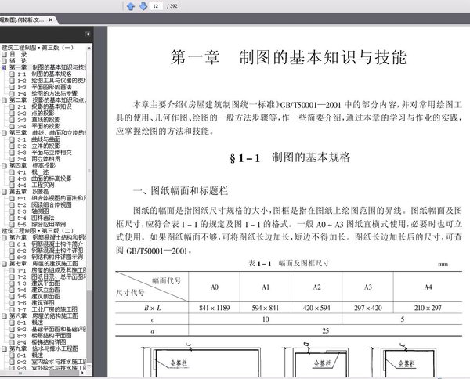
Task: Open bookmark 7-4 建筑立面图
Action: [38, 290]
